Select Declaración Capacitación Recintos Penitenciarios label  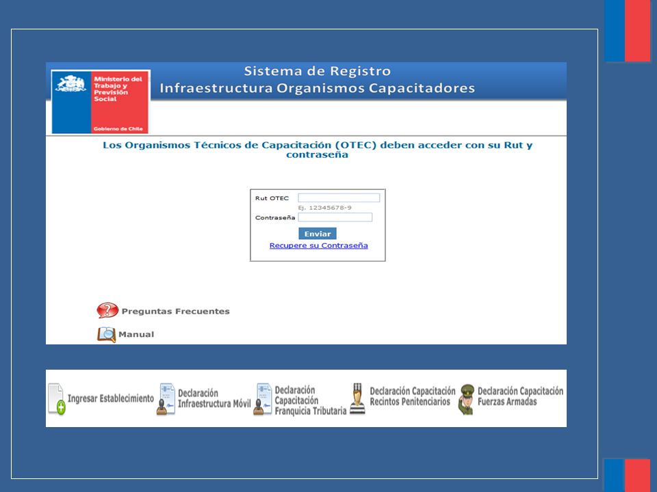[412, 396]
